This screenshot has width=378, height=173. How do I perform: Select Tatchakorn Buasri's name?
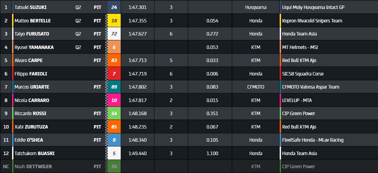coord(34,153)
